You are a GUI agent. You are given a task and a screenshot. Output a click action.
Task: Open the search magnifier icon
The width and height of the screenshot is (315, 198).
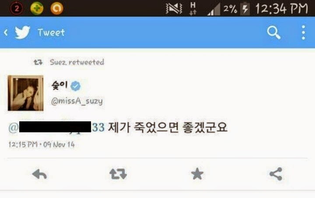coord(274,32)
